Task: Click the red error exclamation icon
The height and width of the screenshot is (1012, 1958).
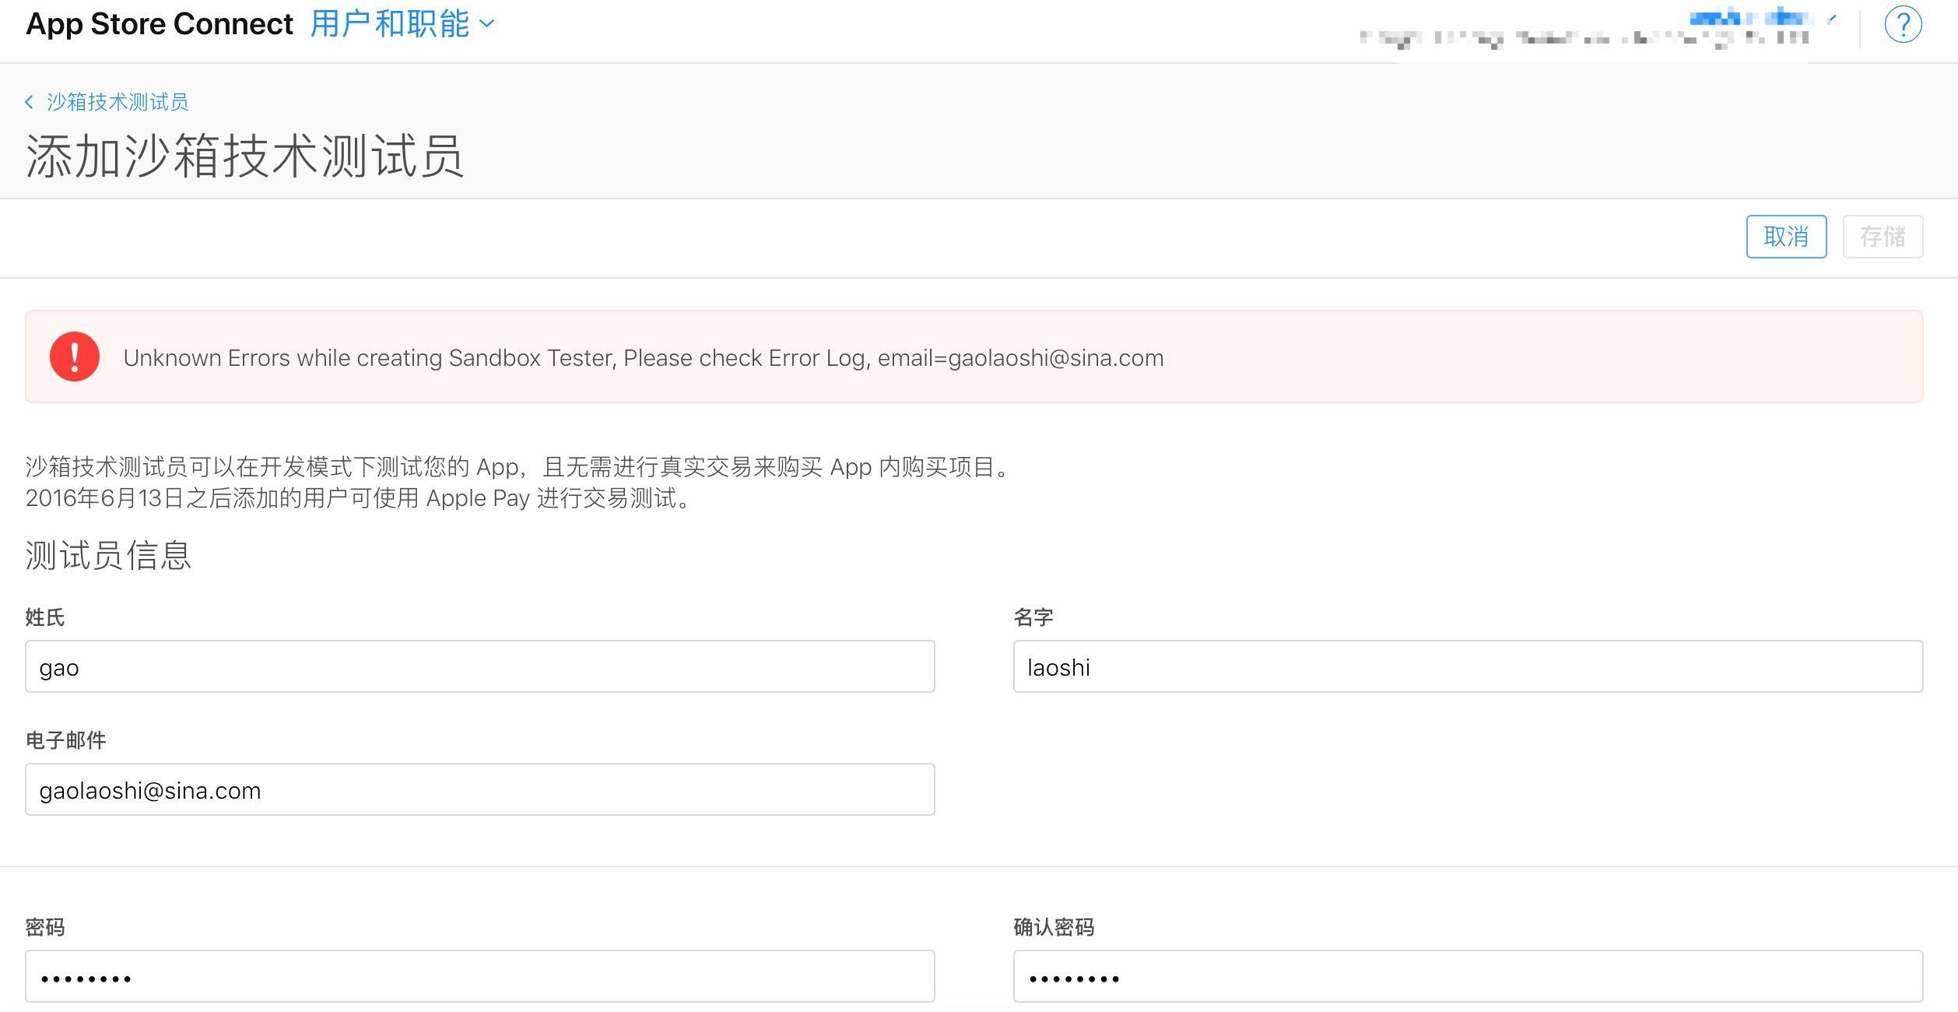Action: point(75,357)
